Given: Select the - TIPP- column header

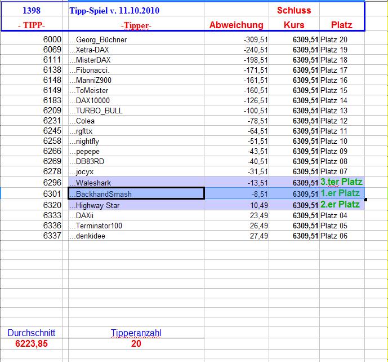Looking at the screenshot, I should [32, 25].
